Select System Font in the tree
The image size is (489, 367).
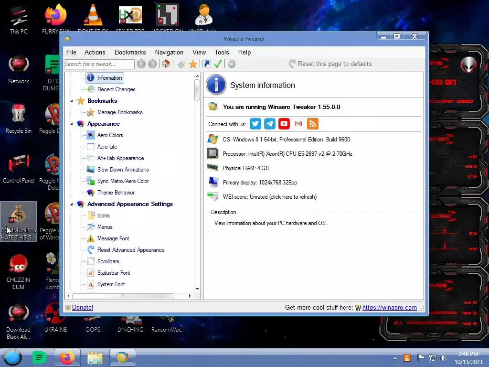(x=111, y=285)
